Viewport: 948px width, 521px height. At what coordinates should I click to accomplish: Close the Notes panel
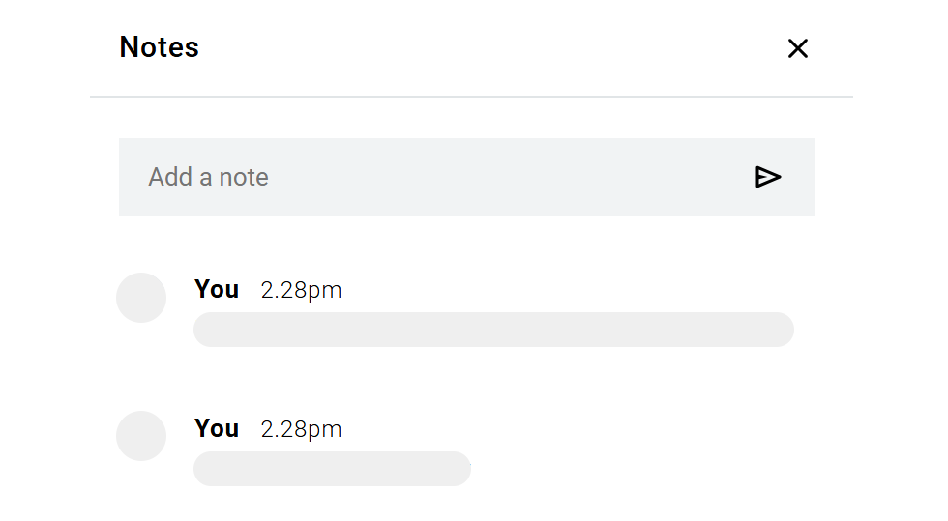797,48
